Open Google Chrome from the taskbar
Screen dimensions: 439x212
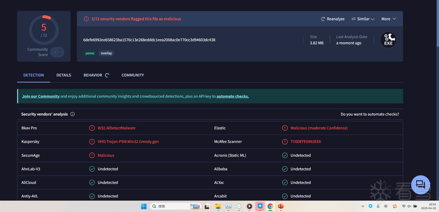click(x=270, y=206)
